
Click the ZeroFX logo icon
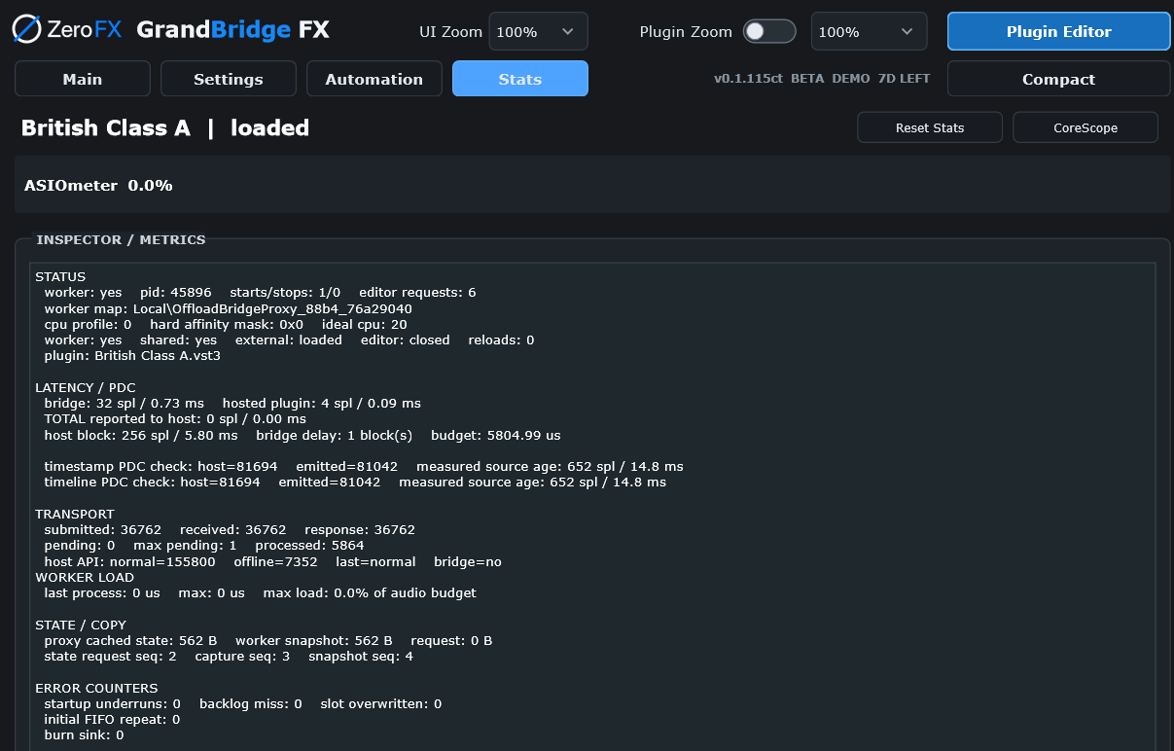coord(27,29)
